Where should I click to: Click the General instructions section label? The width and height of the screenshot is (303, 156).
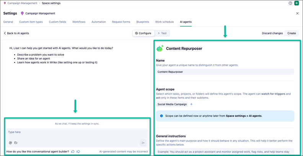tap(171, 136)
